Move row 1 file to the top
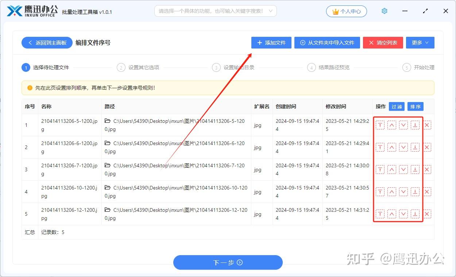The height and width of the screenshot is (277, 456). coord(380,125)
